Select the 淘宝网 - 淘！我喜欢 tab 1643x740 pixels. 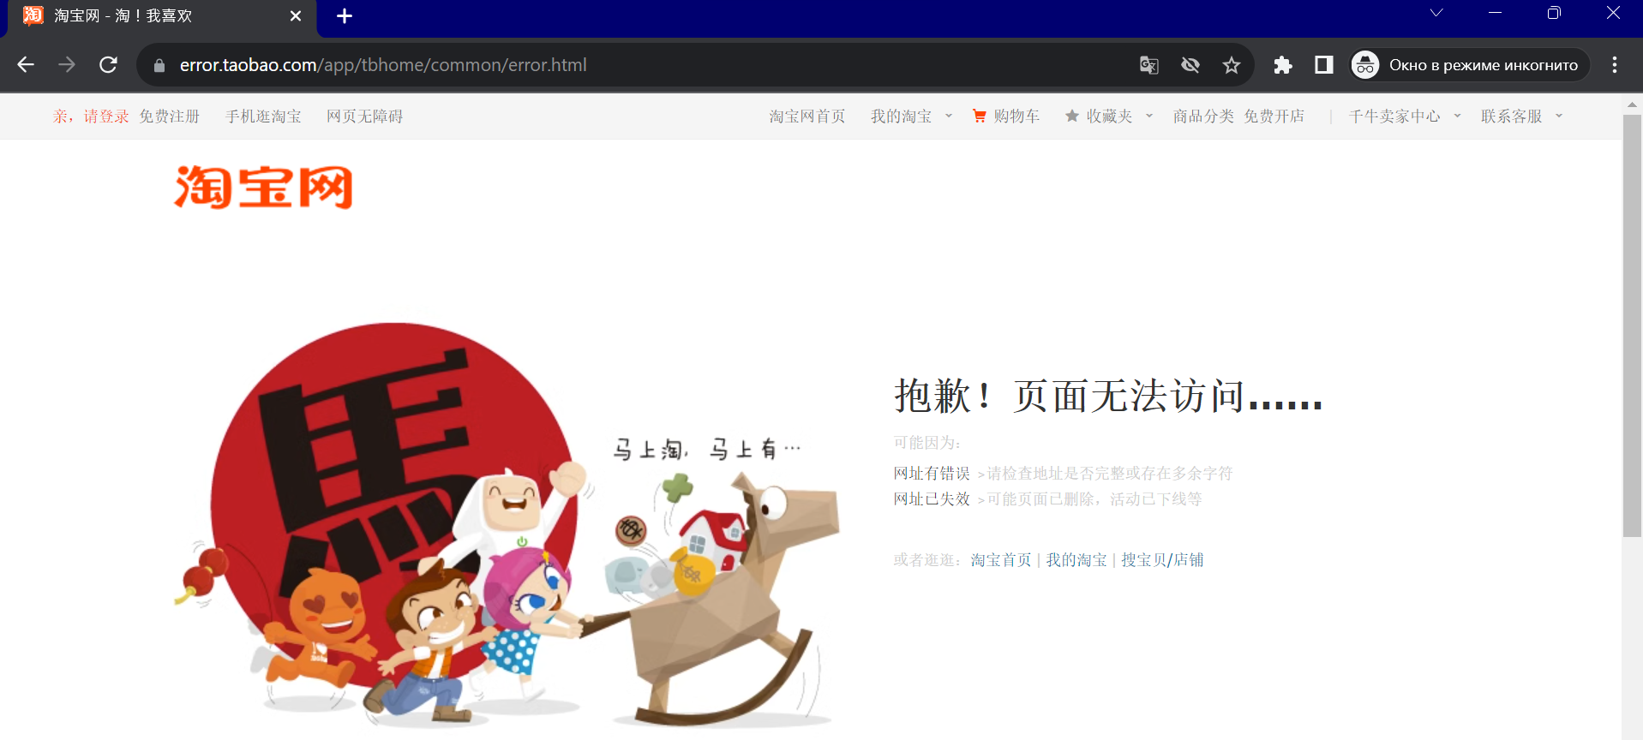click(x=162, y=17)
